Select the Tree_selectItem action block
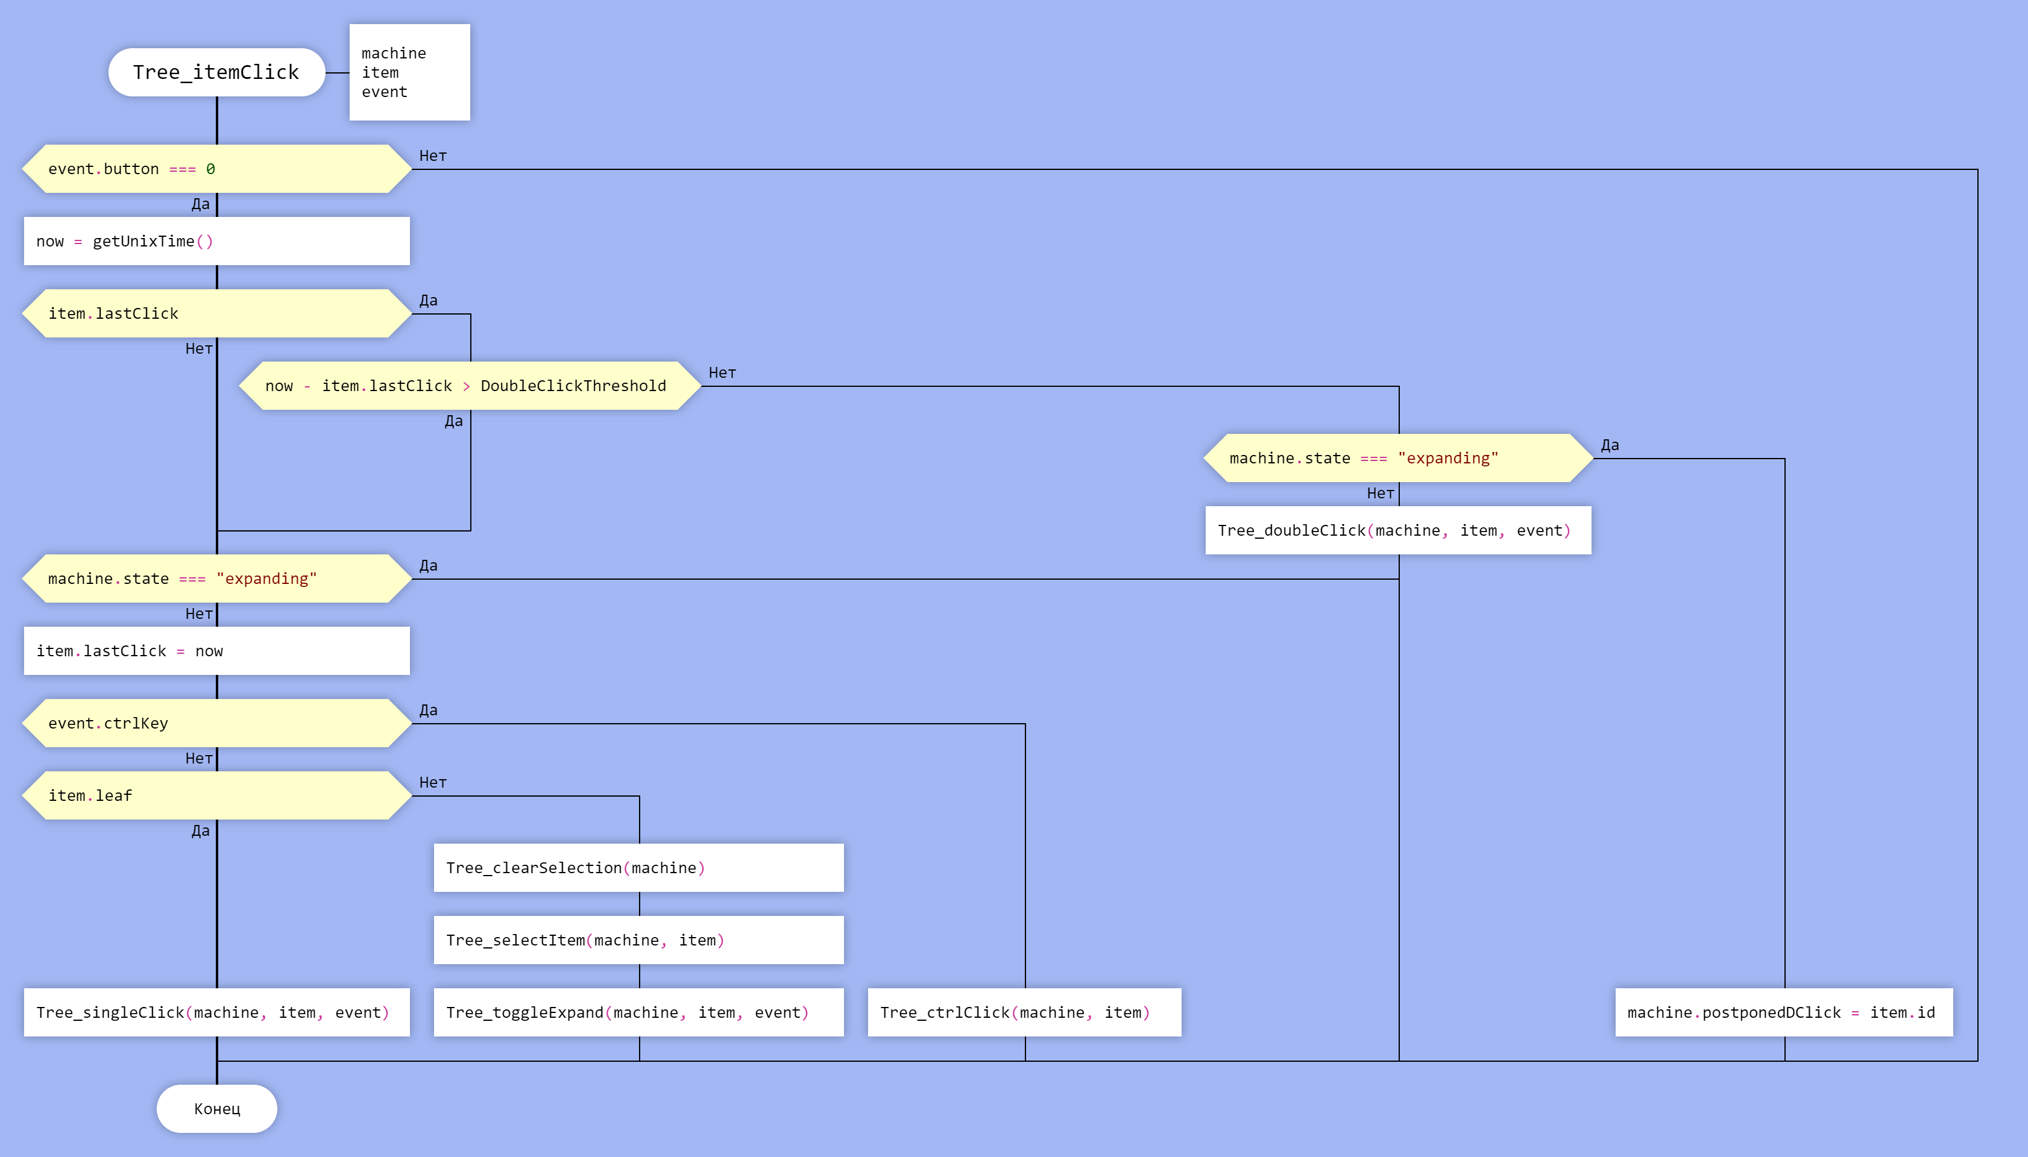The image size is (2028, 1157). 638,940
